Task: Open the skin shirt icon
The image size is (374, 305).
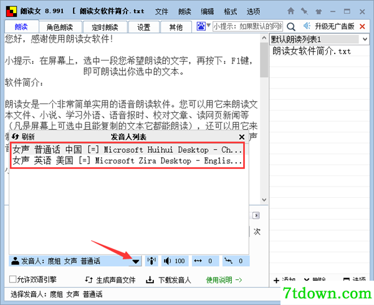Action: click(319, 11)
